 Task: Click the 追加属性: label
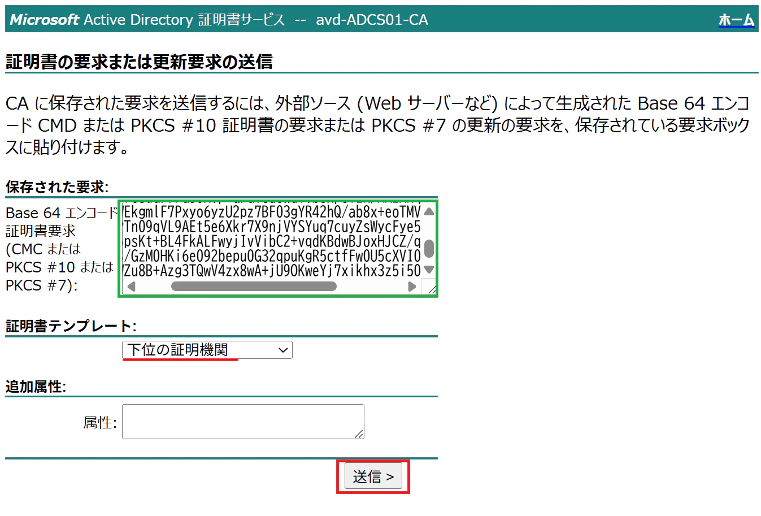coord(36,387)
